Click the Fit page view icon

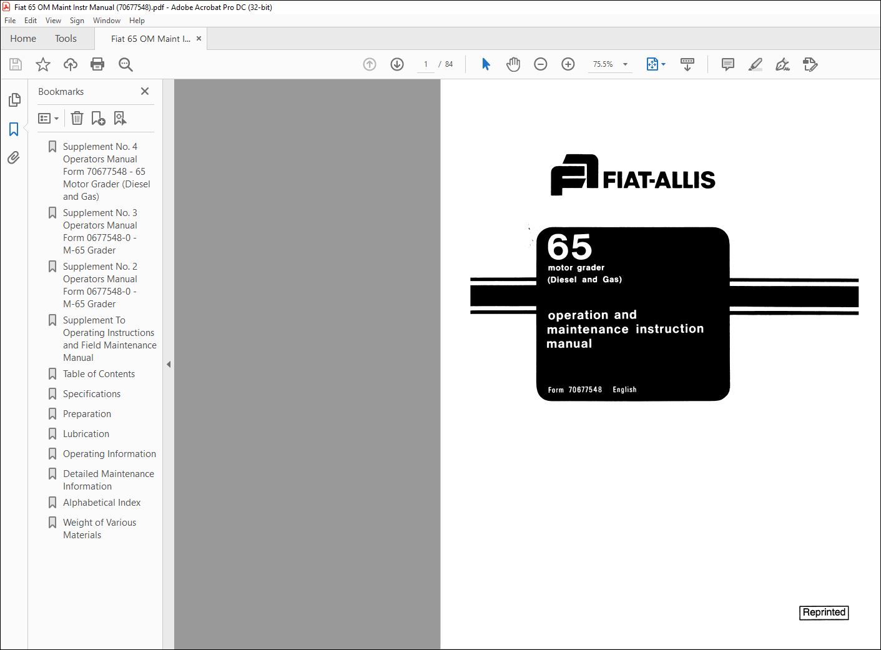point(652,64)
